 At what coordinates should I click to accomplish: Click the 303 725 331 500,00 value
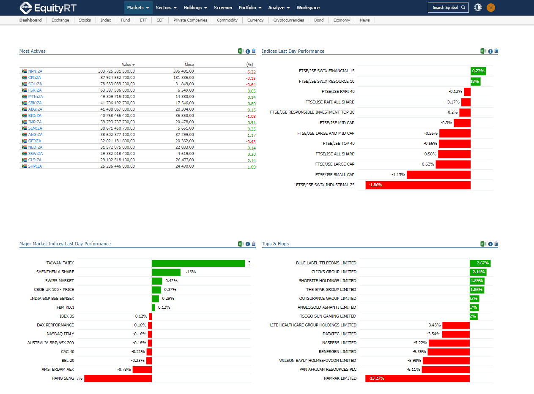pyautogui.click(x=116, y=71)
